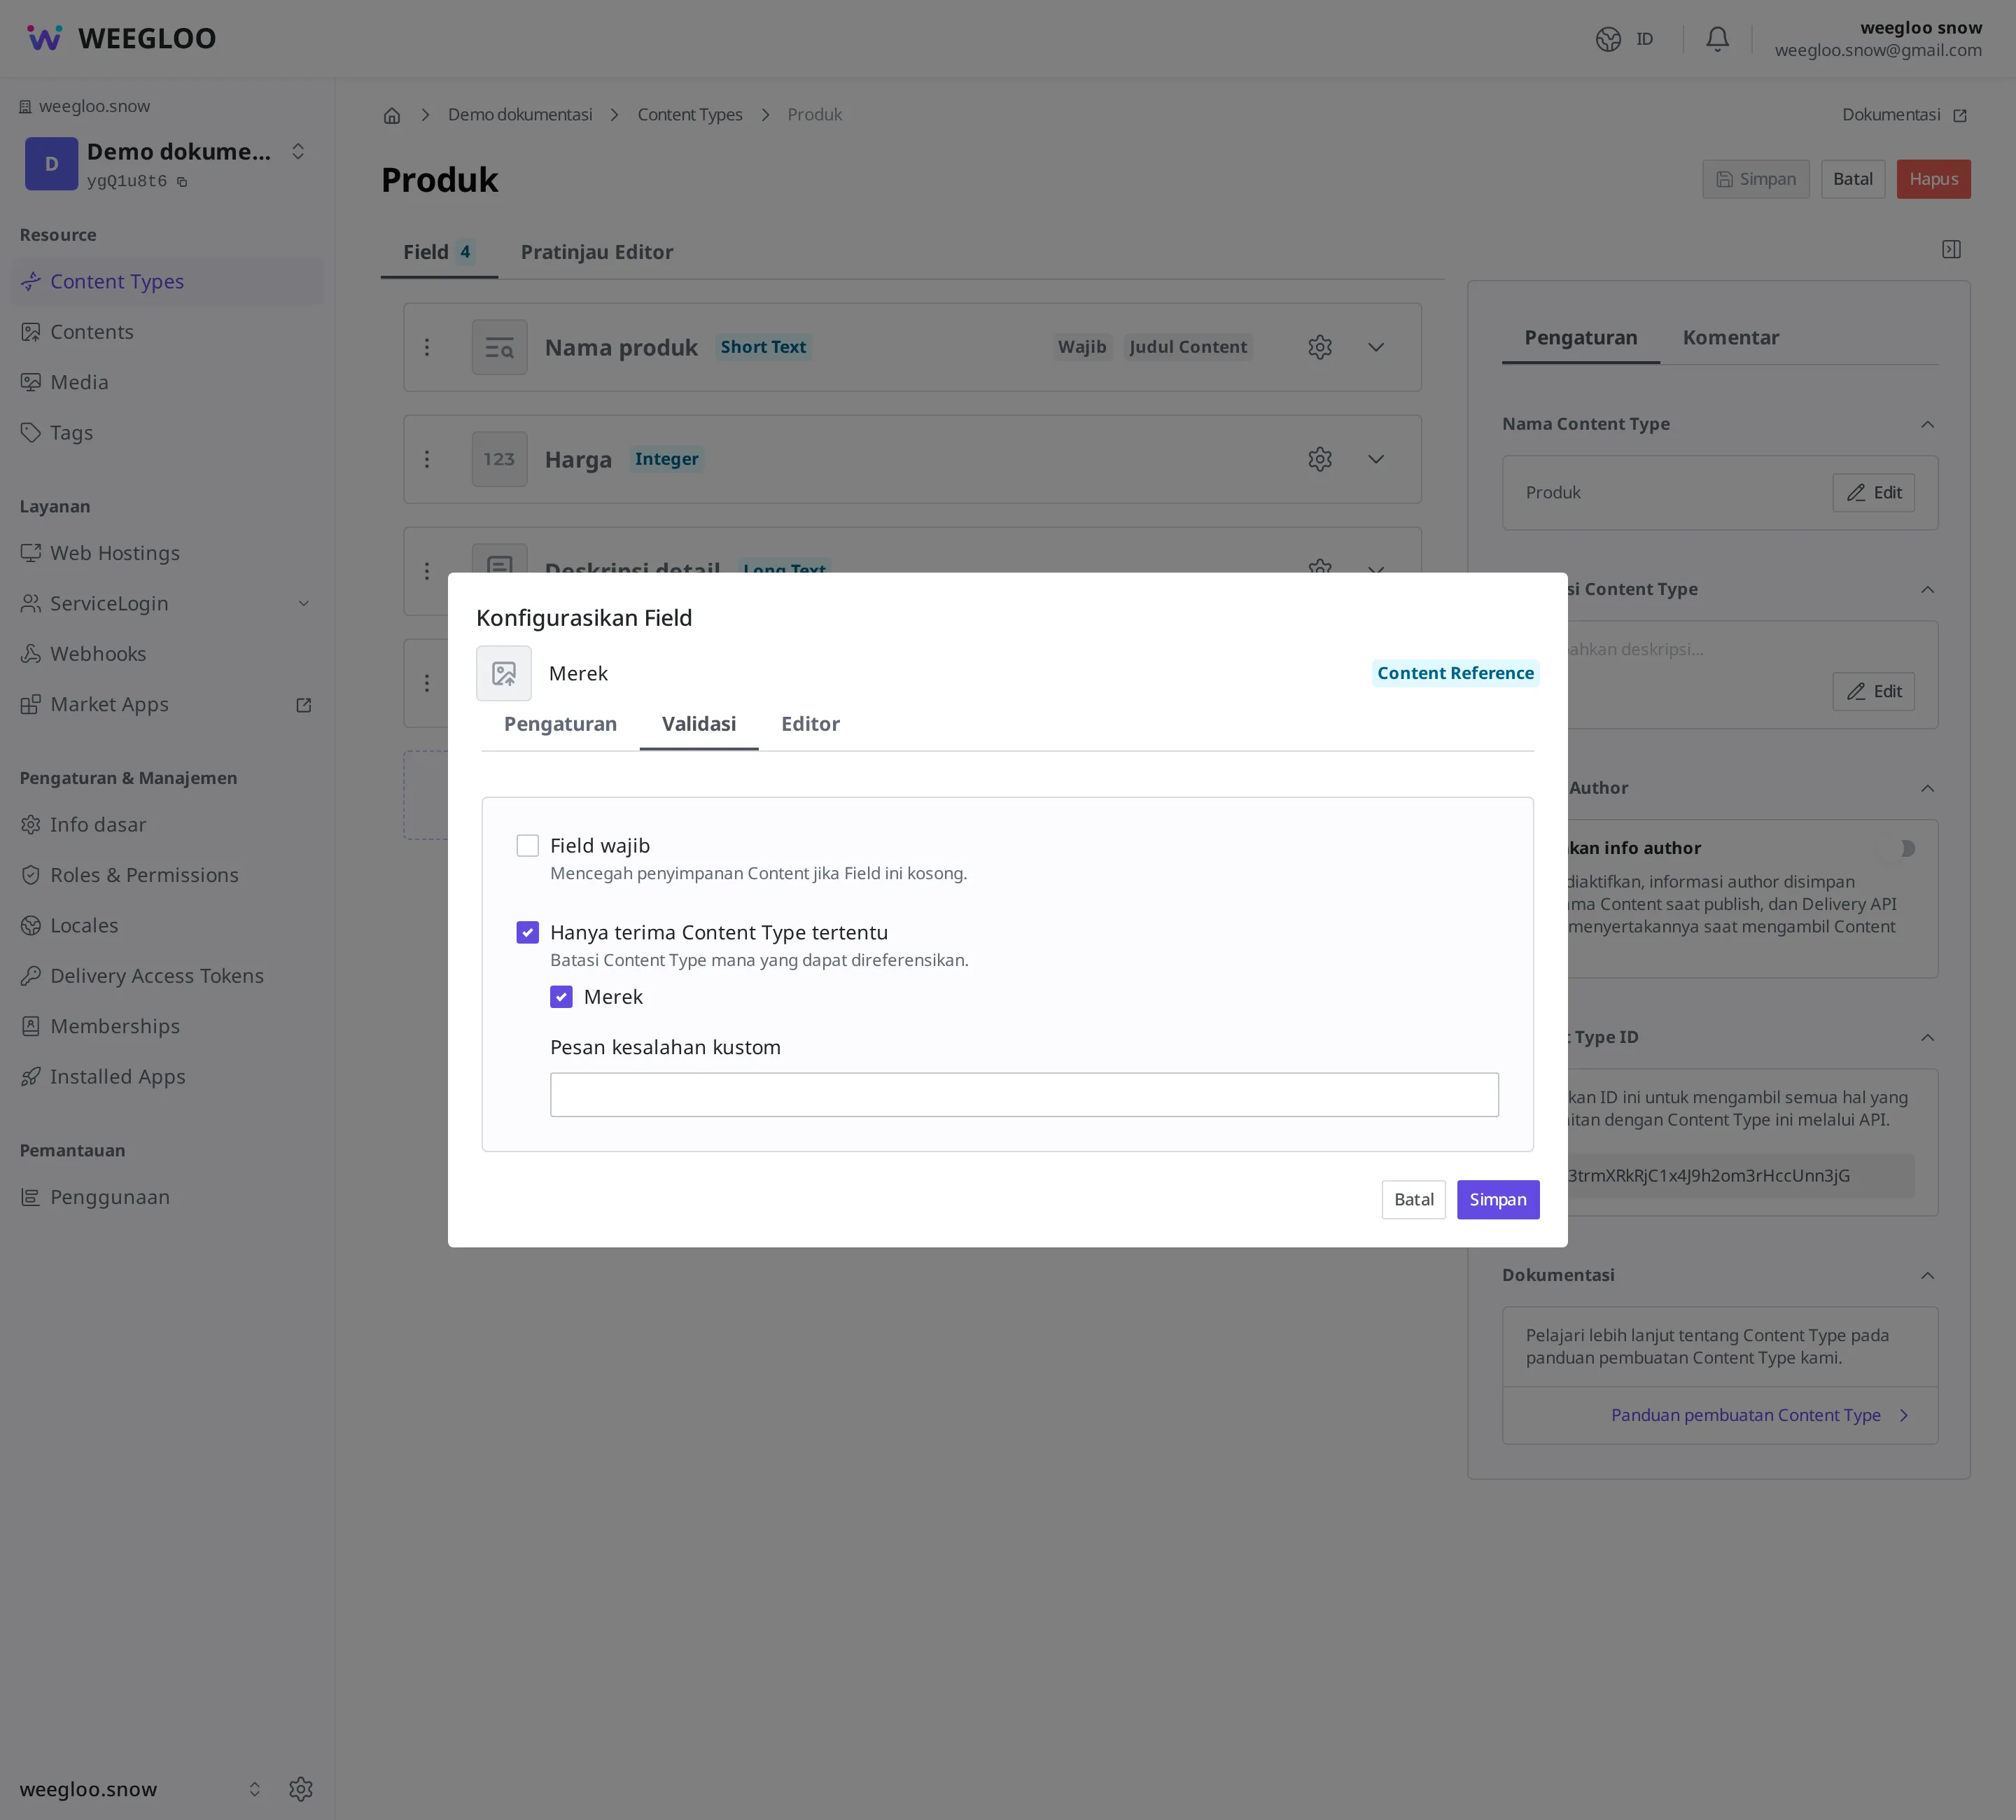Click top Simpan button

[x=1755, y=179]
